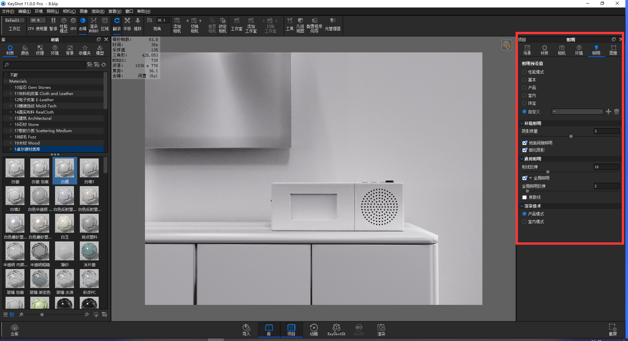Adjust the shadow quality (阴影质量) slider
Image resolution: width=628 pixels, height=341 pixels.
click(x=571, y=136)
